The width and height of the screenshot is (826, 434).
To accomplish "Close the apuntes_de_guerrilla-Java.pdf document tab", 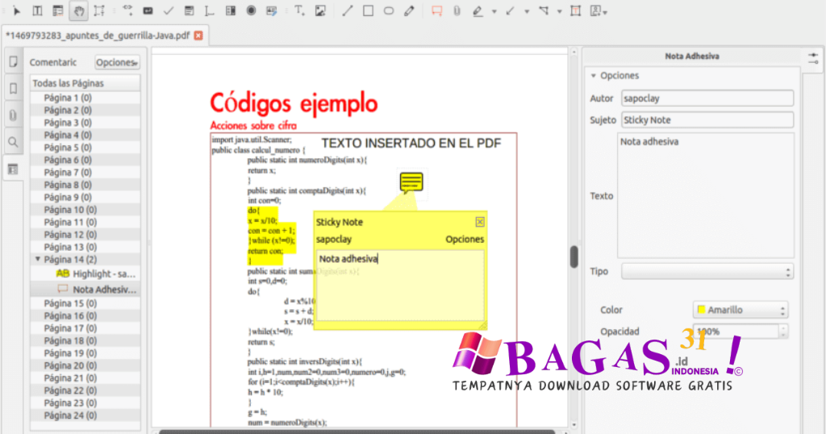I will [198, 35].
